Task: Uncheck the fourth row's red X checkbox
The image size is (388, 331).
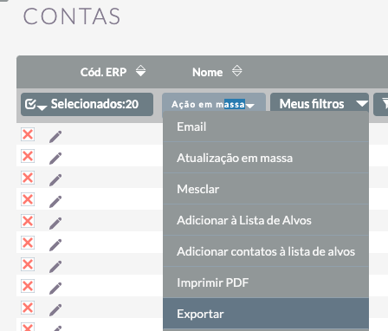Action: pos(28,199)
